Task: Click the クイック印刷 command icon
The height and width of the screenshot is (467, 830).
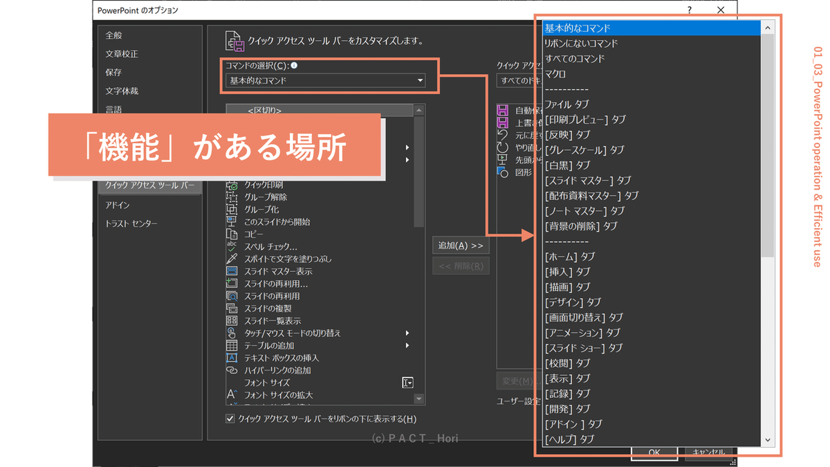Action: coord(232,185)
